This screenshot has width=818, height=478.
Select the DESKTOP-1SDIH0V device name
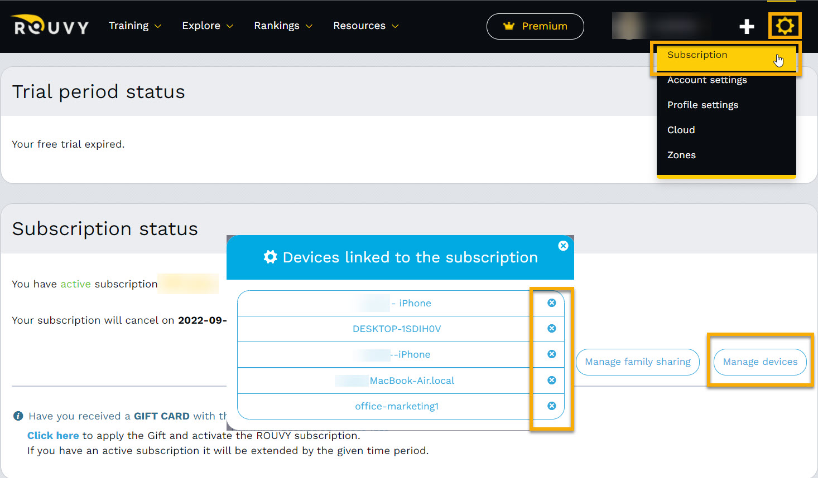click(397, 329)
